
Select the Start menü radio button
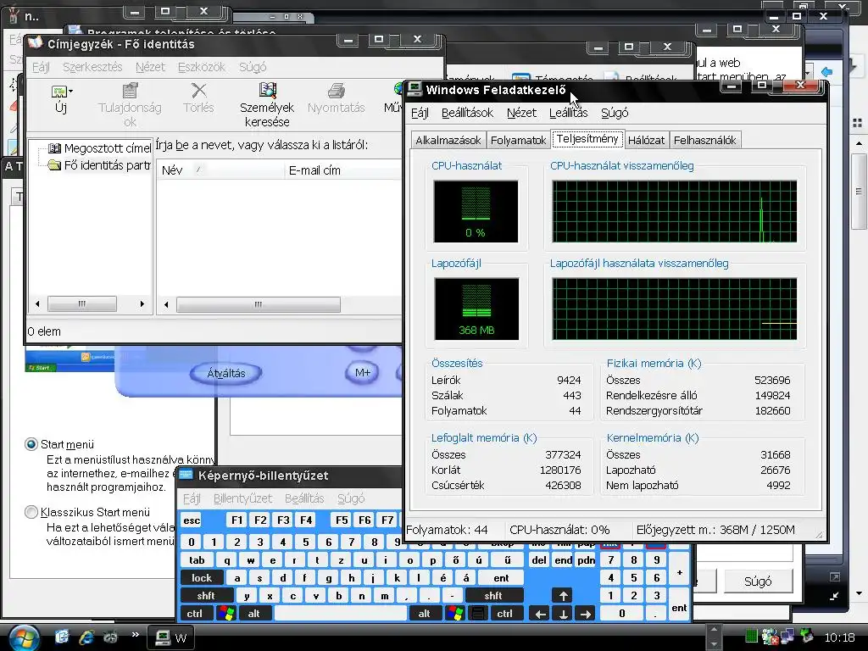(31, 444)
